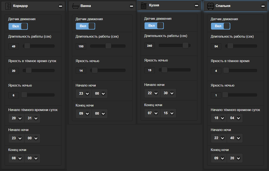This screenshot has height=171, width=269.
Task: Click Коридор brightness value field 20
Action: (x=13, y=71)
